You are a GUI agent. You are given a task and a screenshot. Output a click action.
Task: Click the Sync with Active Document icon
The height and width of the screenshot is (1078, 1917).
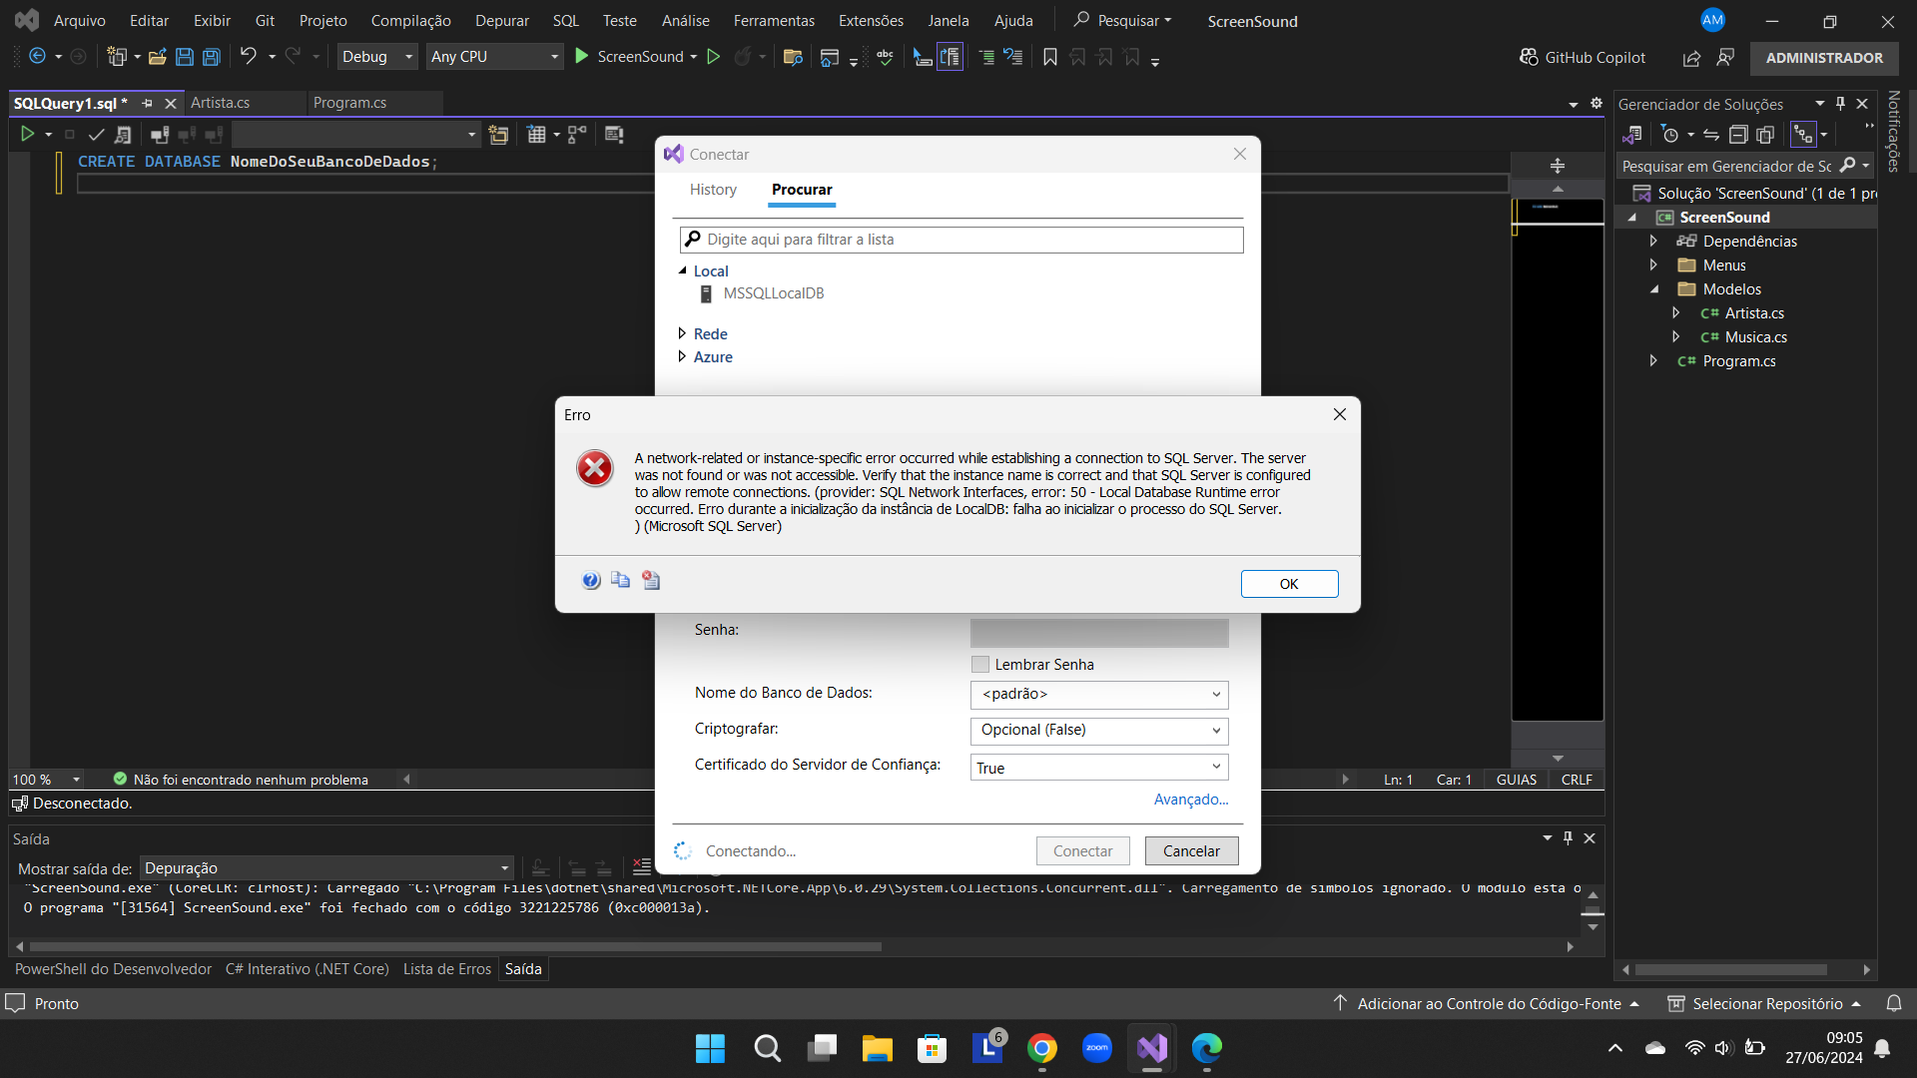click(x=1711, y=134)
